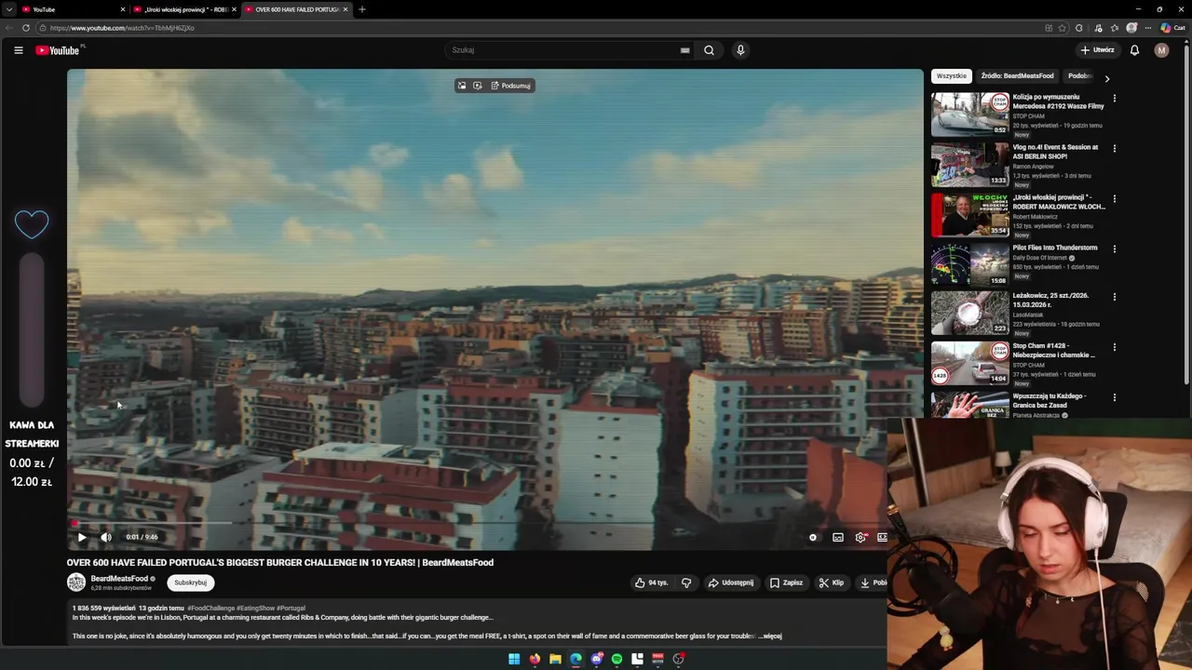
Task: Open Spotify from the taskbar
Action: coord(616,659)
